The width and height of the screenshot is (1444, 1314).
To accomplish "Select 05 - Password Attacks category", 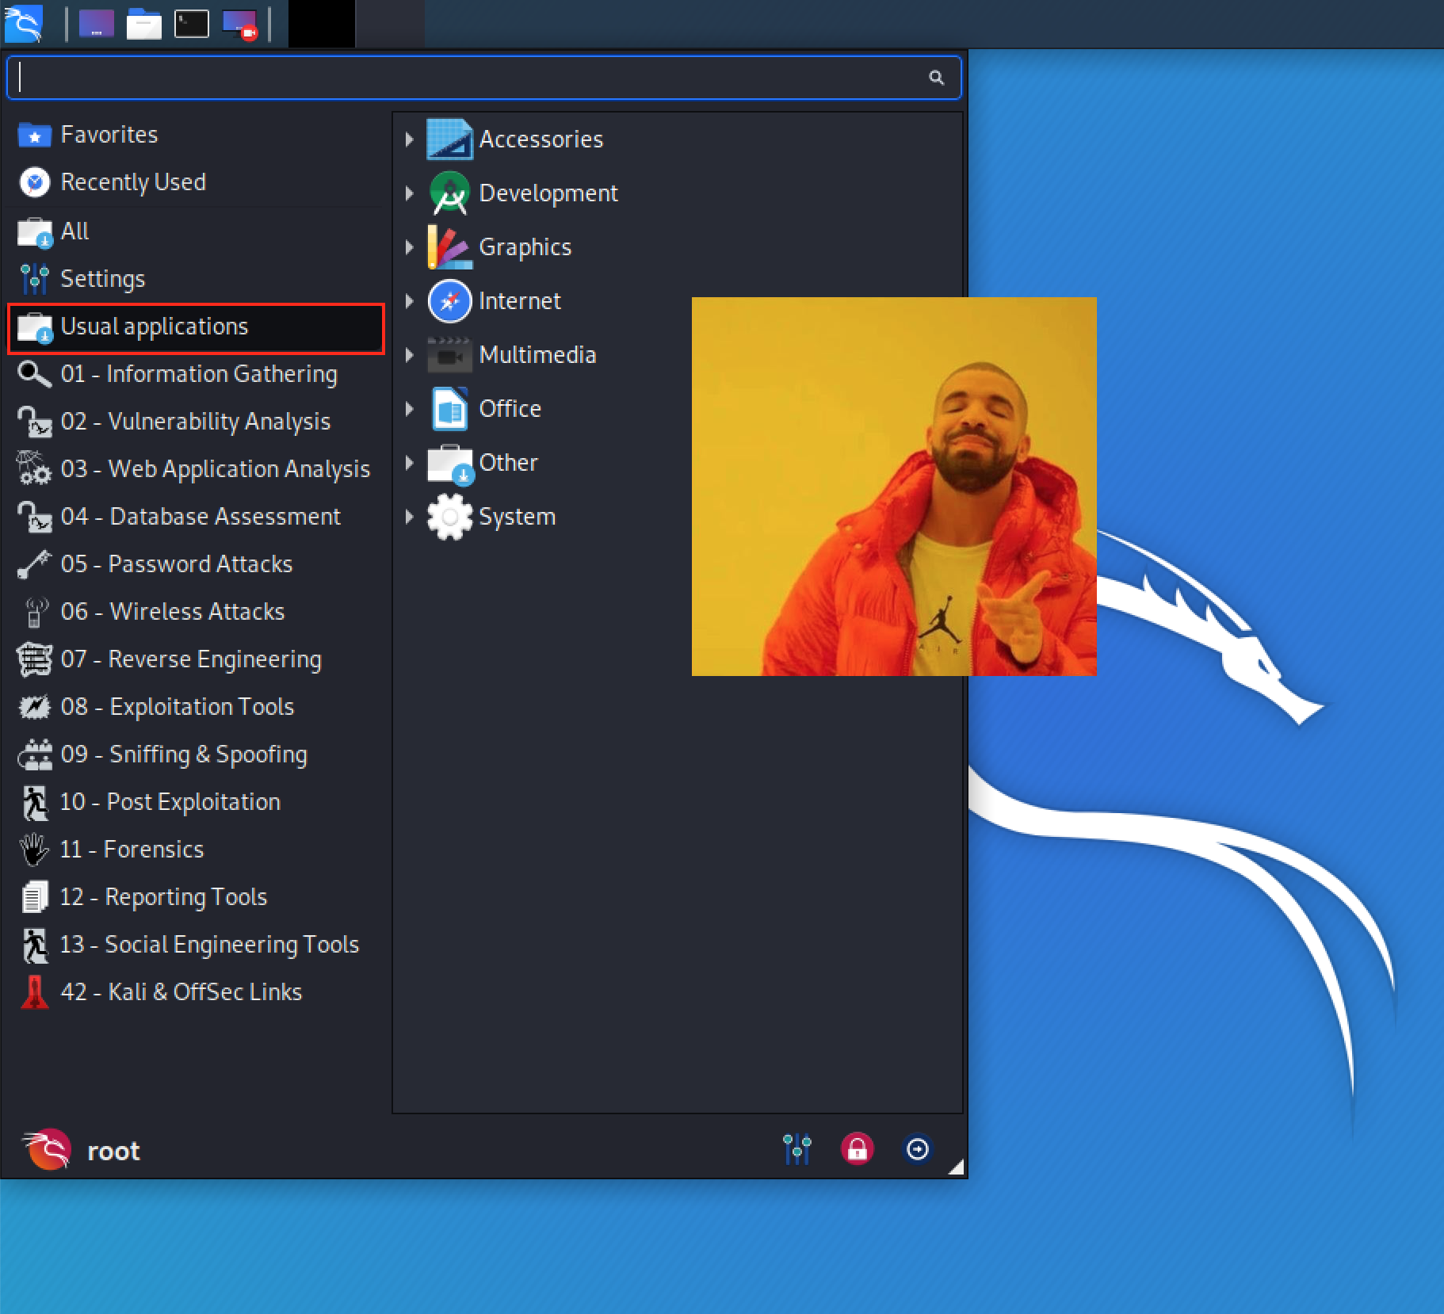I will tap(176, 564).
